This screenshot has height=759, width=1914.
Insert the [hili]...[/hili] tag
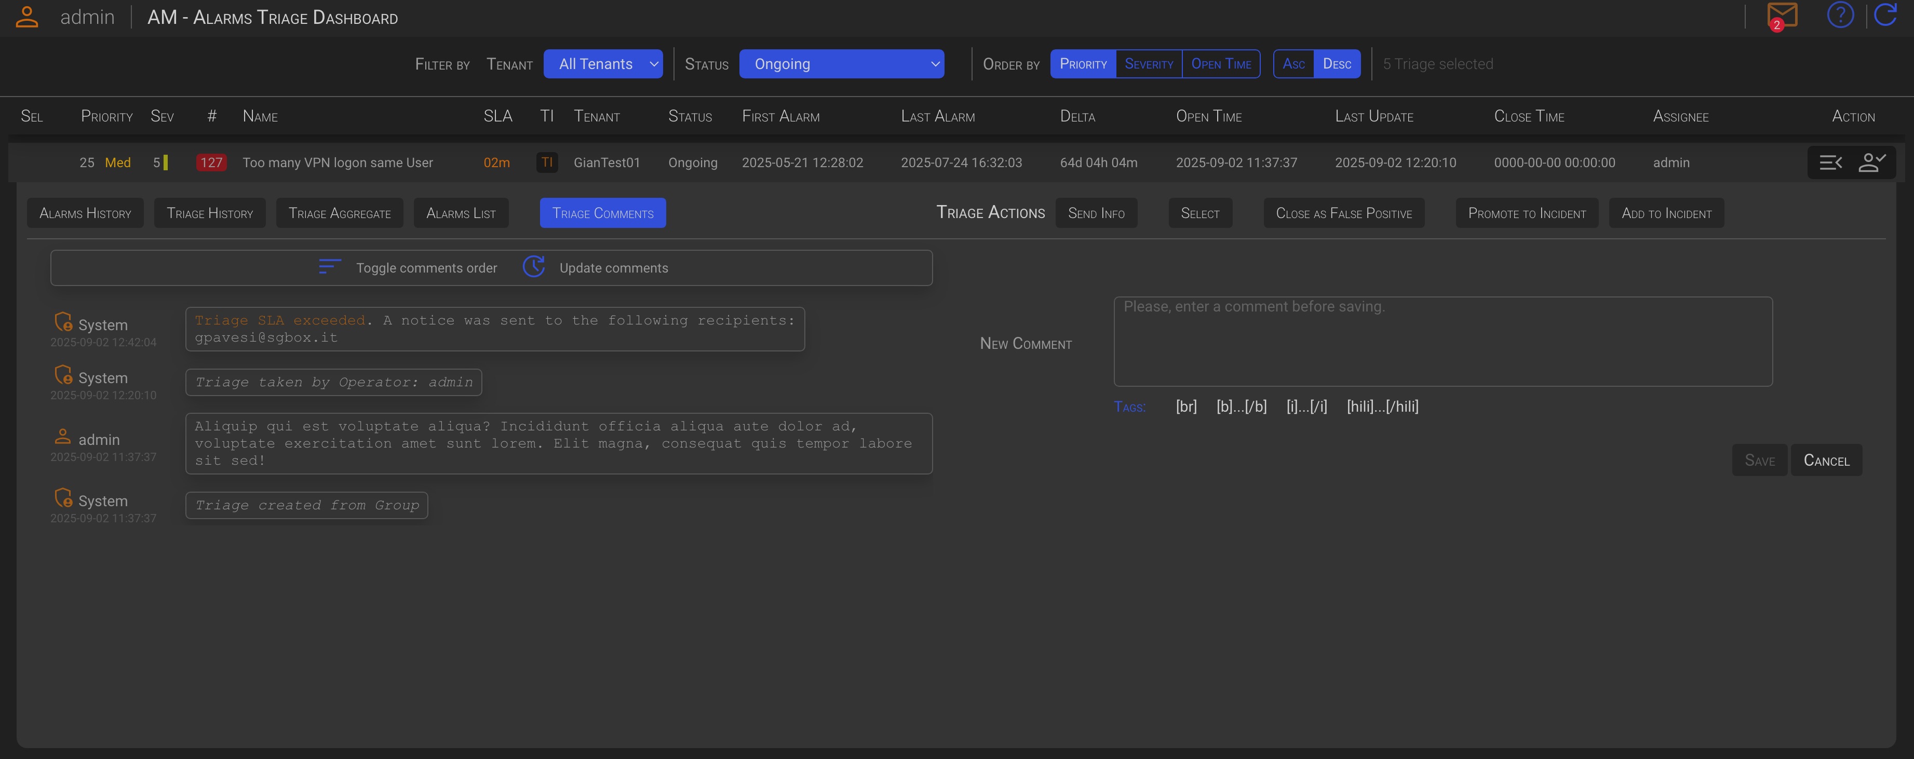click(x=1382, y=406)
